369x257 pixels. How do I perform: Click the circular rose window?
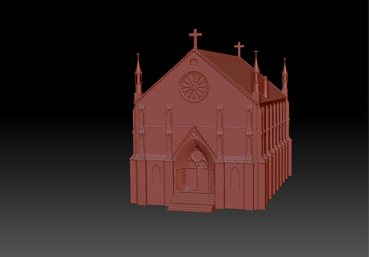[194, 86]
